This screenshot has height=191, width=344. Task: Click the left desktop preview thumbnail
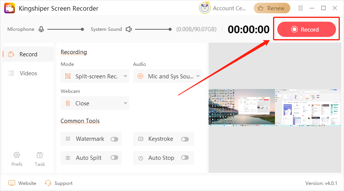click(x=241, y=108)
